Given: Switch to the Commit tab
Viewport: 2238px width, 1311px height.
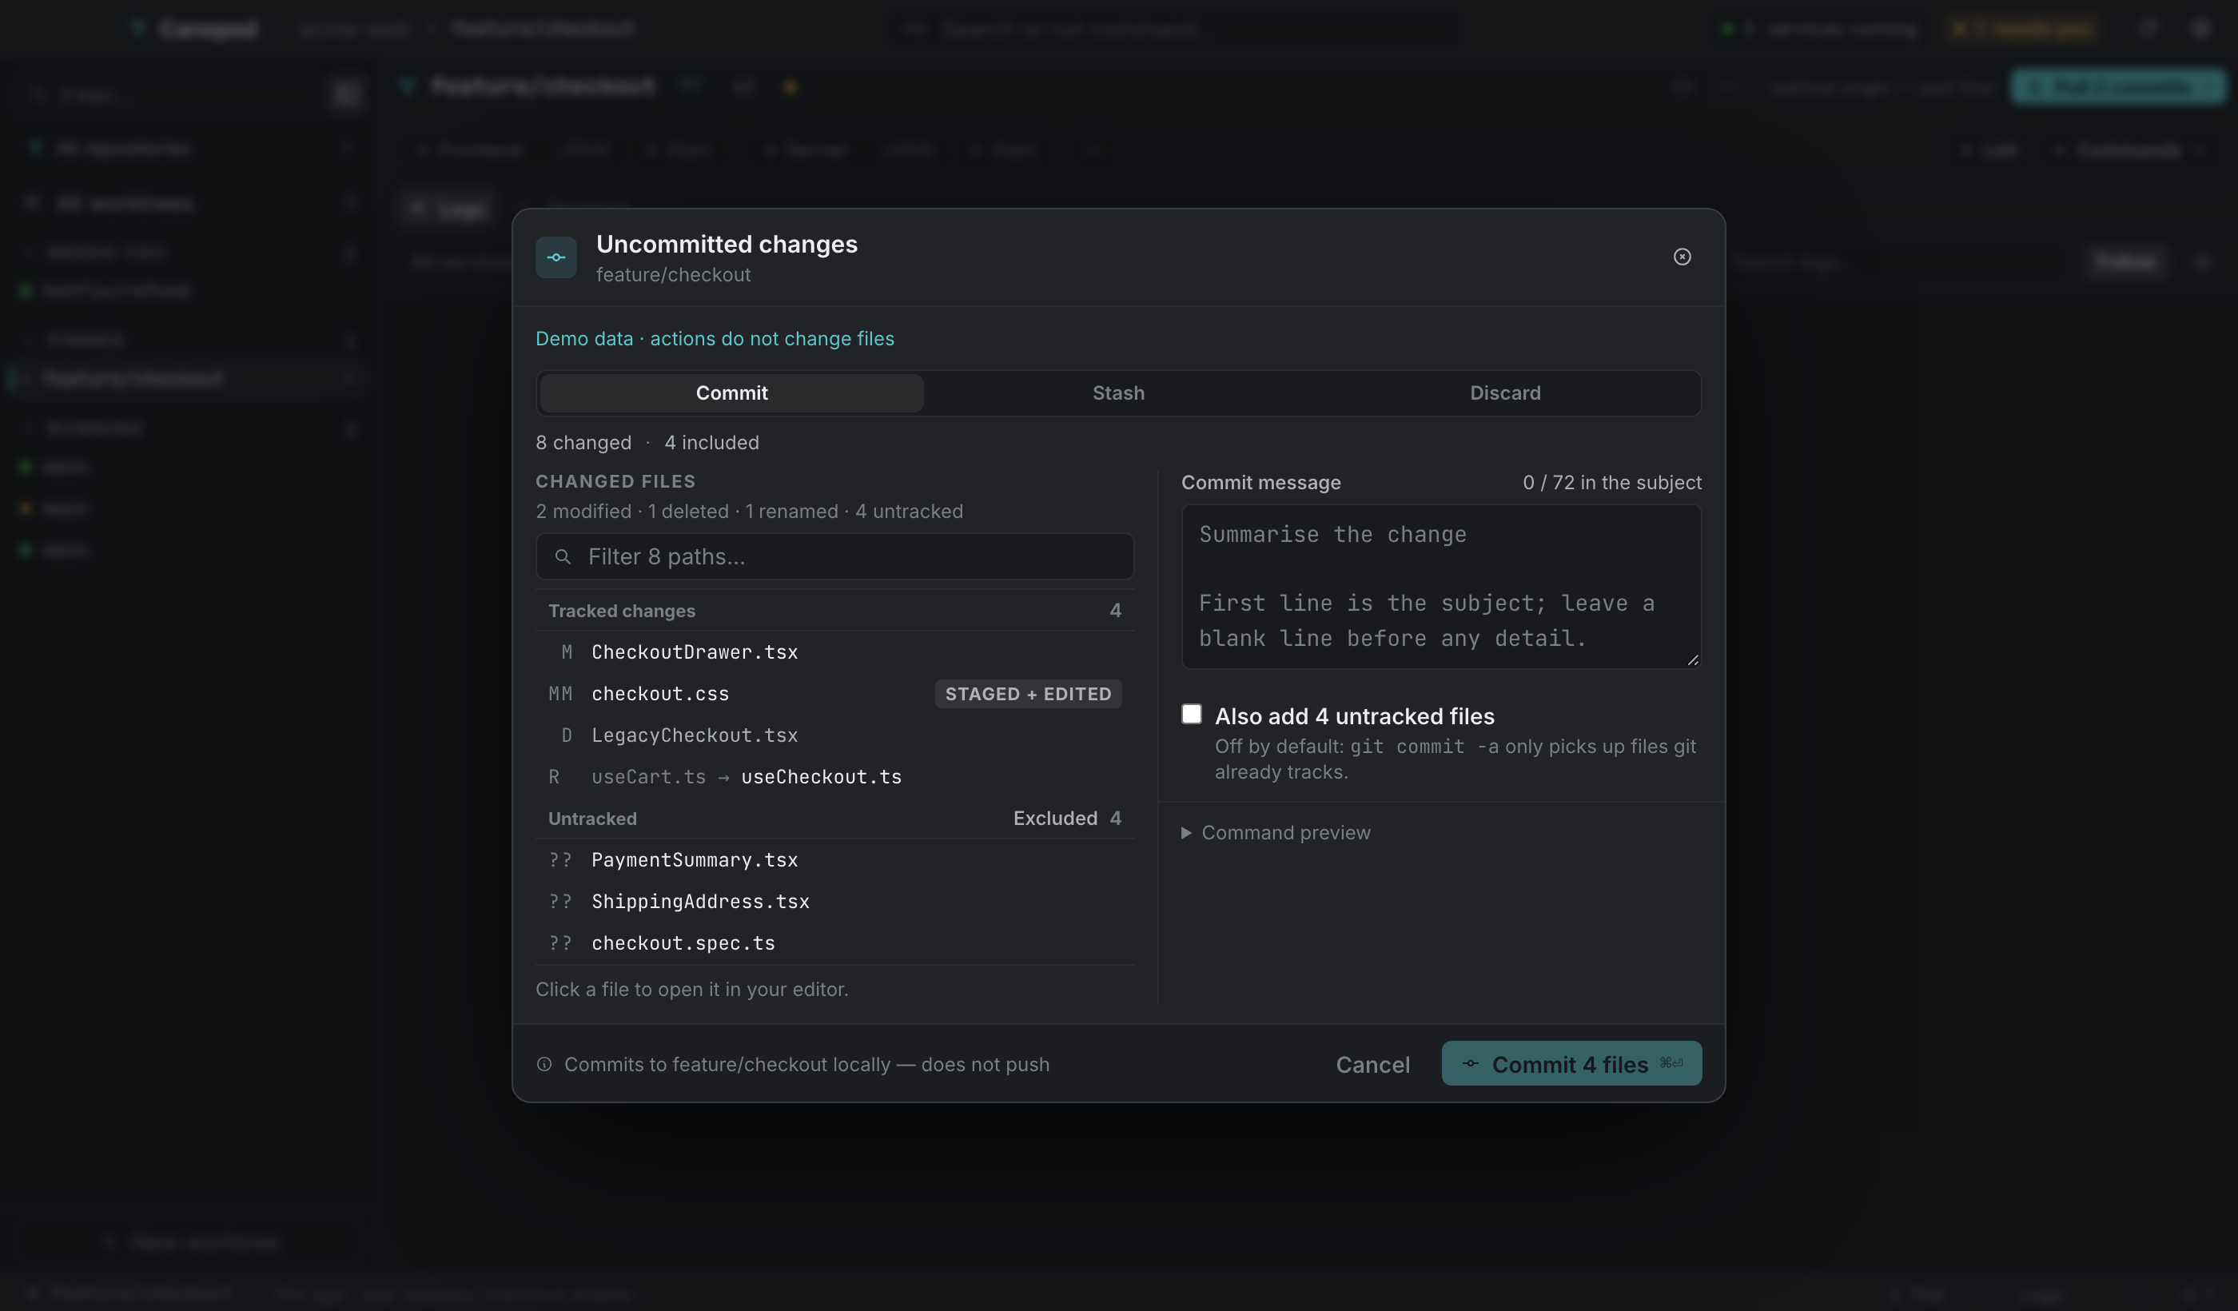Looking at the screenshot, I should coord(731,393).
